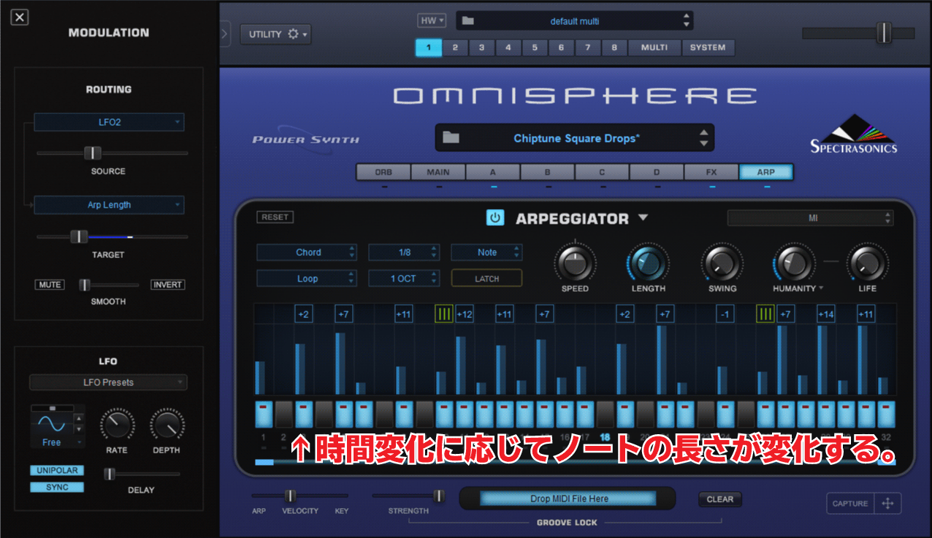Screen dimensions: 932x538
Task: Open the Arp Length target dropdown
Action: [x=109, y=205]
